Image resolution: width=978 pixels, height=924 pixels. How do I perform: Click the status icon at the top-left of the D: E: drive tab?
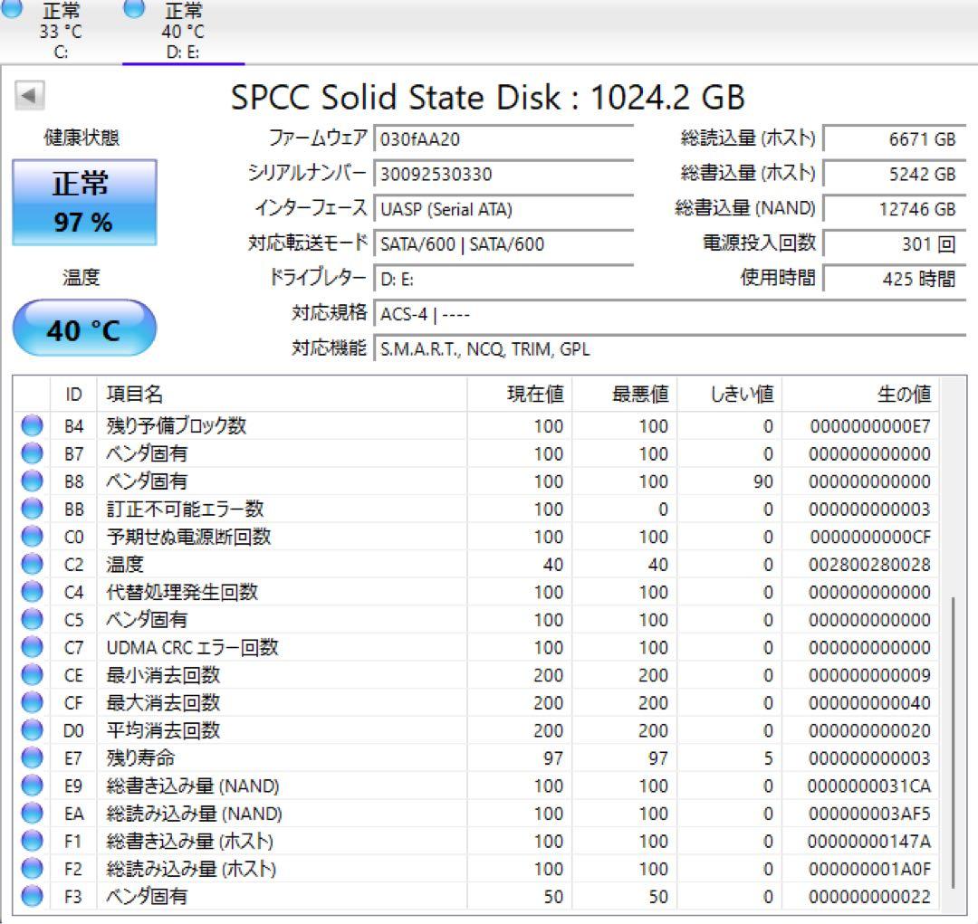(x=134, y=7)
